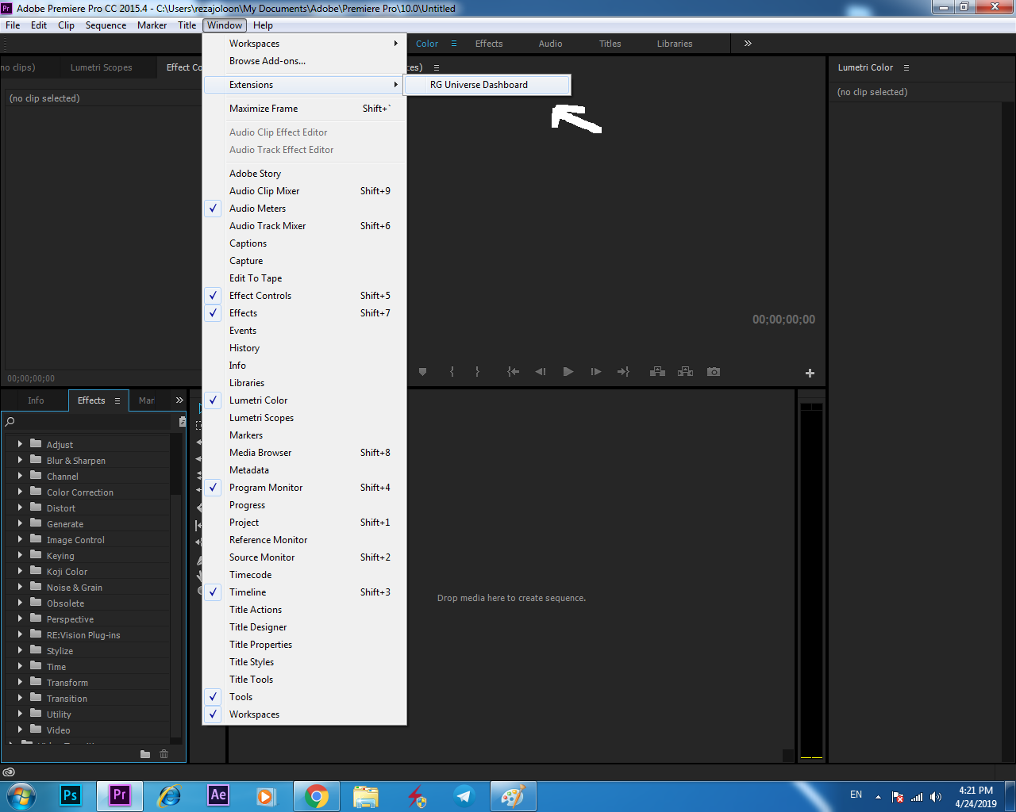
Task: Click the Export Frame camera icon
Action: pos(714,372)
